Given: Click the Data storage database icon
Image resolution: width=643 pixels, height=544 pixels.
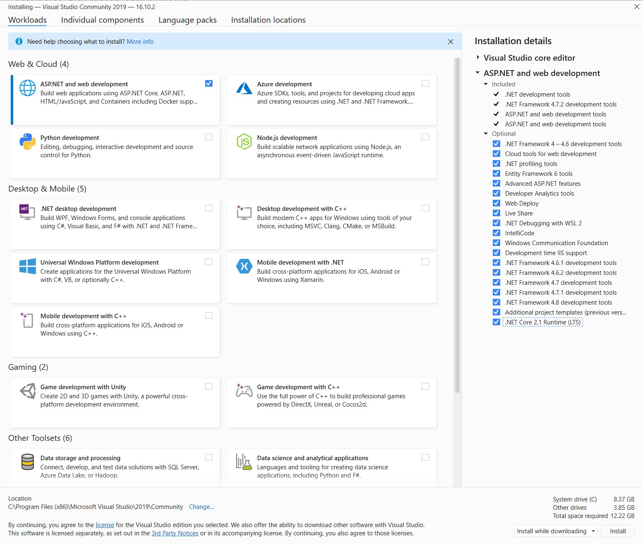Looking at the screenshot, I should click(x=28, y=462).
